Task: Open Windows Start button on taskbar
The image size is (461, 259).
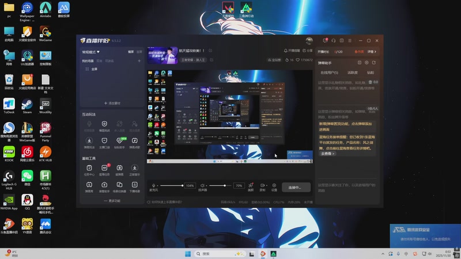Action: tap(188, 254)
